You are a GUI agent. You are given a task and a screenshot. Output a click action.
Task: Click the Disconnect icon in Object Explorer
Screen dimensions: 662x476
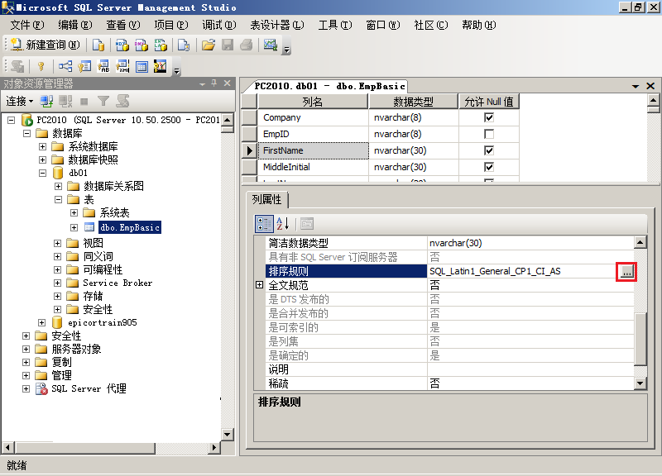coord(65,101)
